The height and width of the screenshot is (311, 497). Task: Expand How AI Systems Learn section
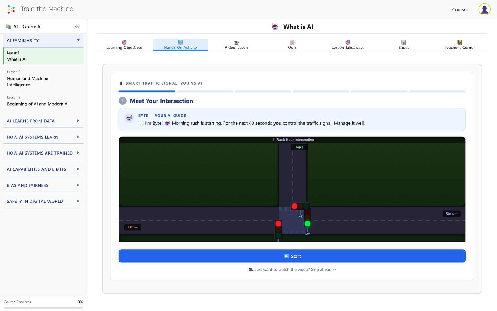pos(43,137)
